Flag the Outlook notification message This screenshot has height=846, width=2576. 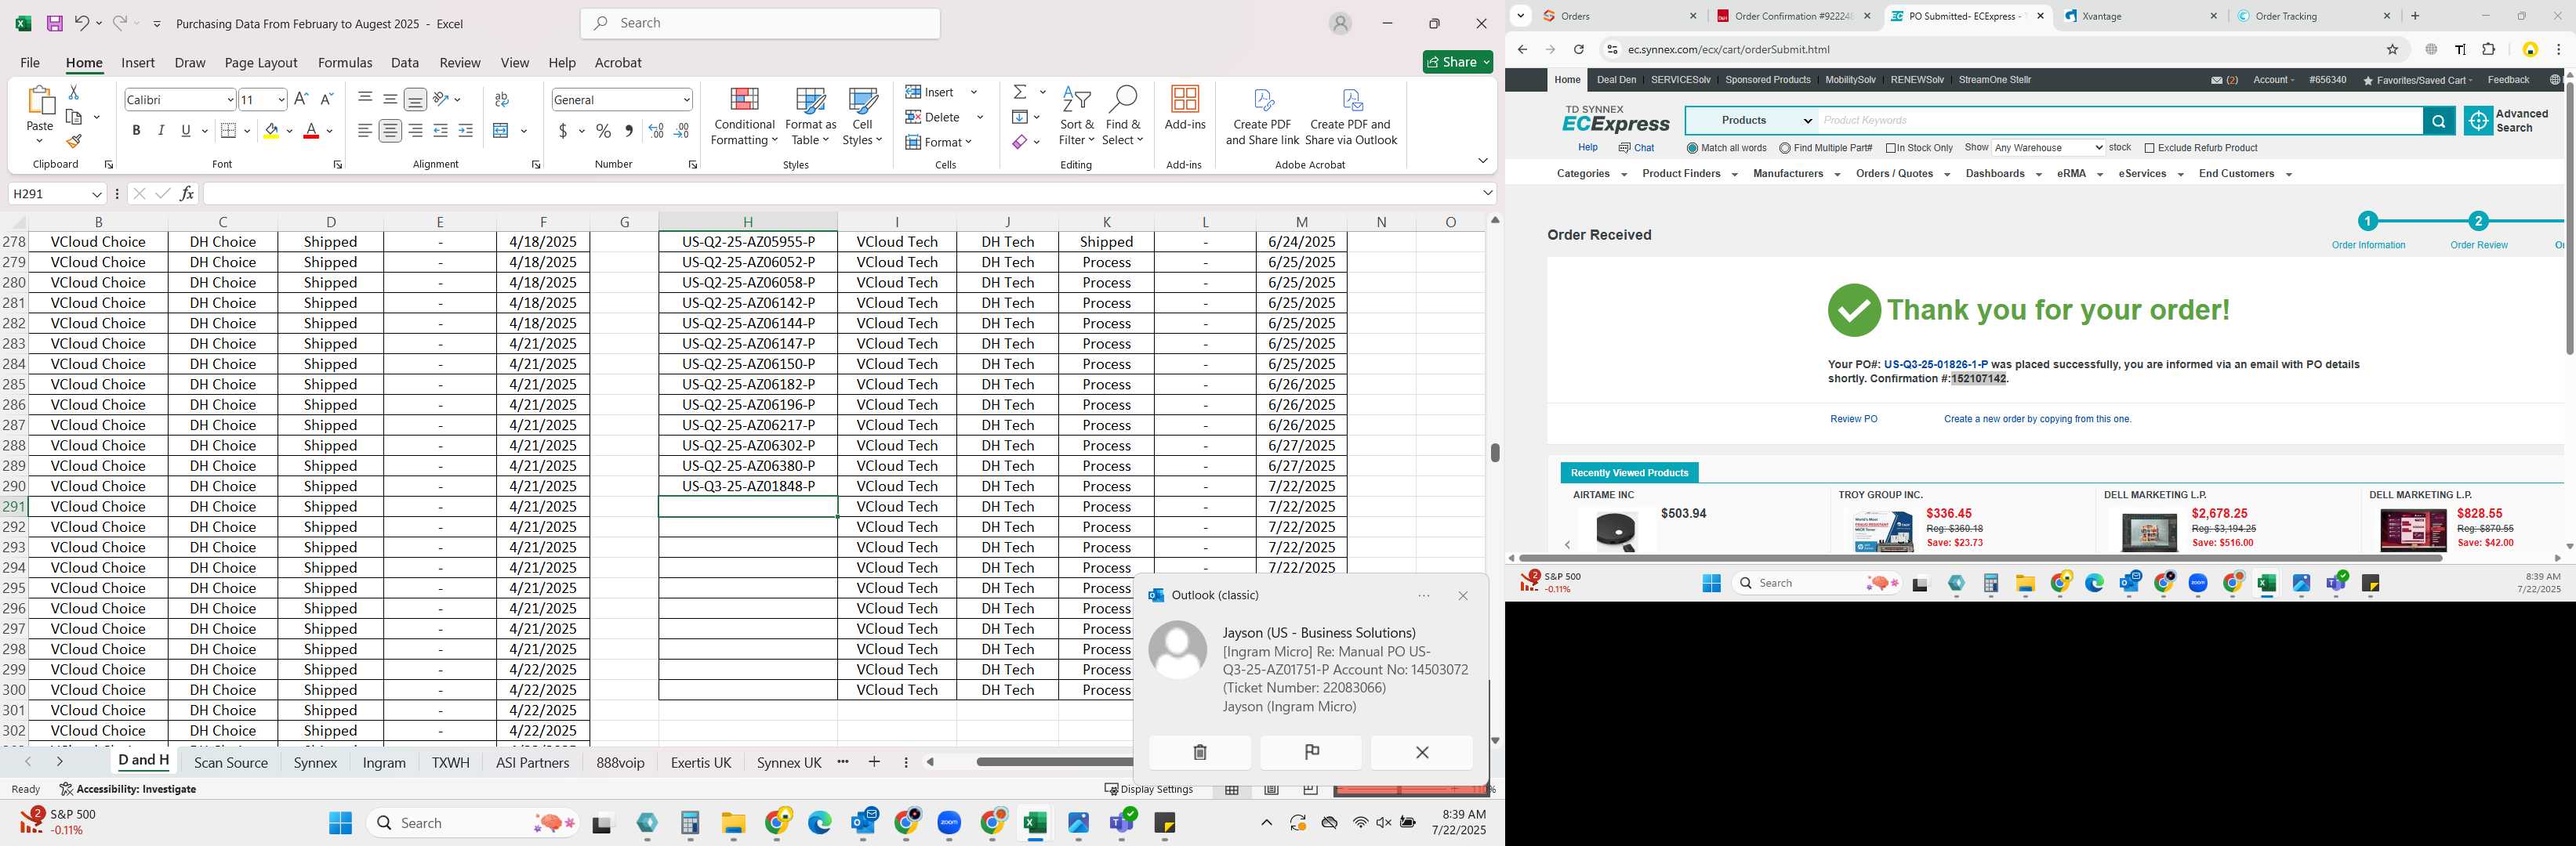(1311, 752)
